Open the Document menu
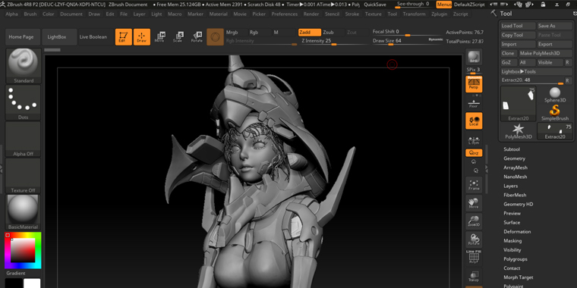577x288 pixels. 71,14
